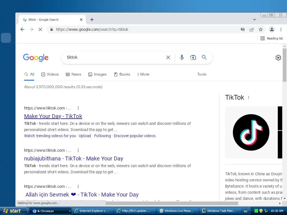The image size is (287, 215).
Task: Open the Make Your Day - TikTok result
Action: (53, 116)
